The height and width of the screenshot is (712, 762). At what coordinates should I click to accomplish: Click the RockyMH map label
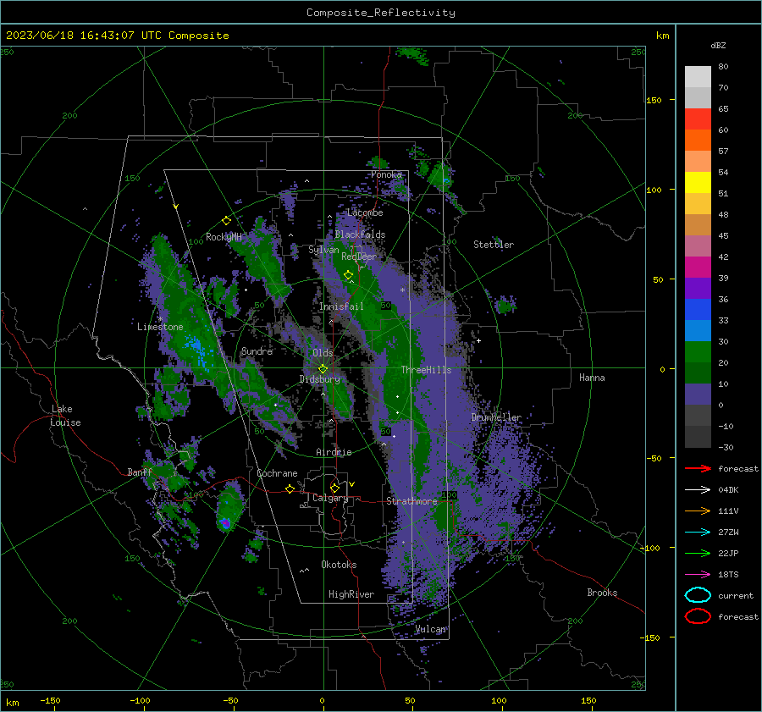click(x=224, y=237)
